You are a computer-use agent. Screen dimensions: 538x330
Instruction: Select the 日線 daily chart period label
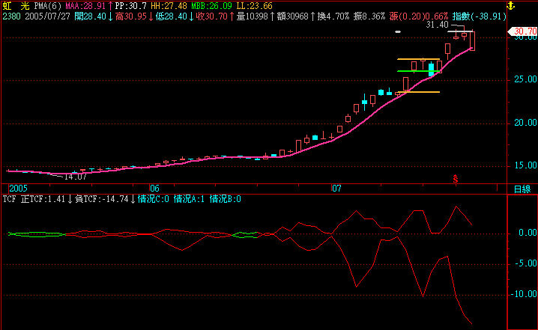[x=522, y=189]
